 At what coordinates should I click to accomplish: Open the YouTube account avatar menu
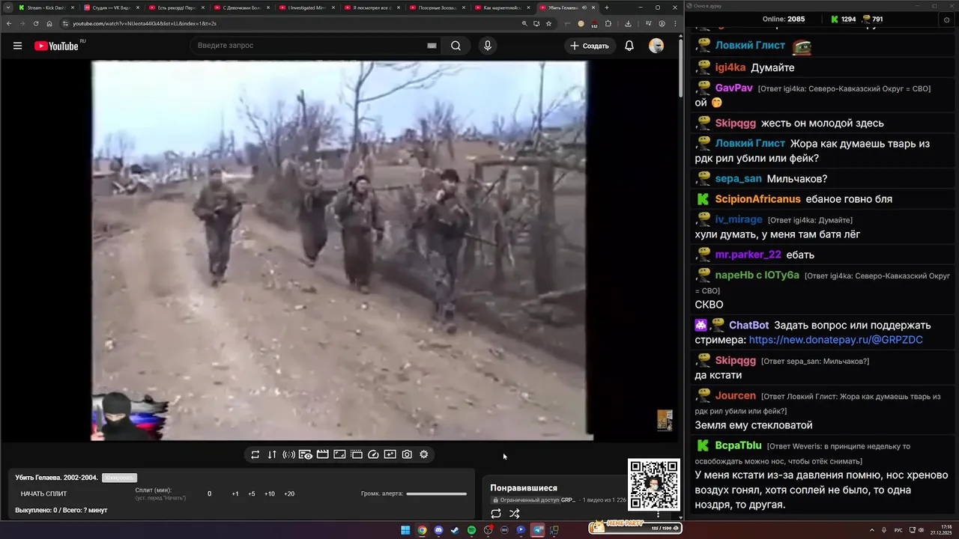click(x=656, y=46)
